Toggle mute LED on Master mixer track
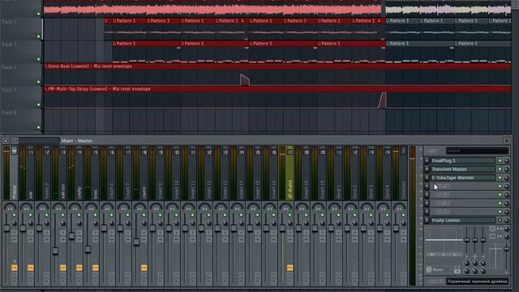 (15, 215)
